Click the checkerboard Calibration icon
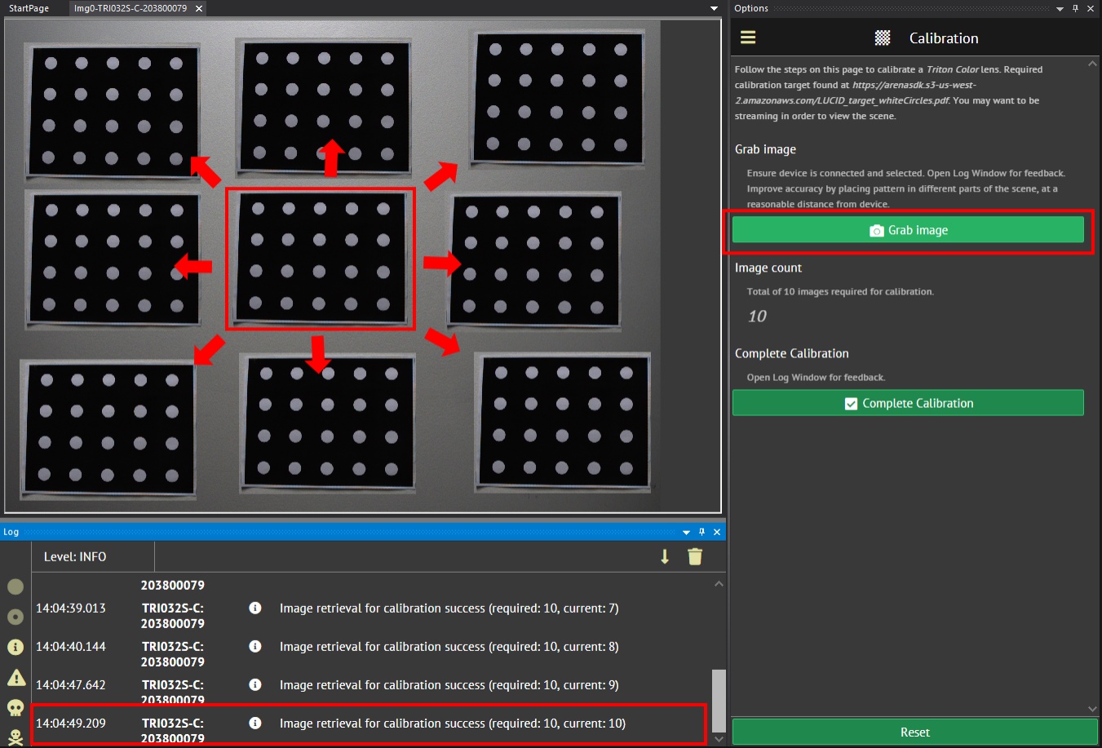Viewport: 1102px width, 748px height. [x=882, y=37]
